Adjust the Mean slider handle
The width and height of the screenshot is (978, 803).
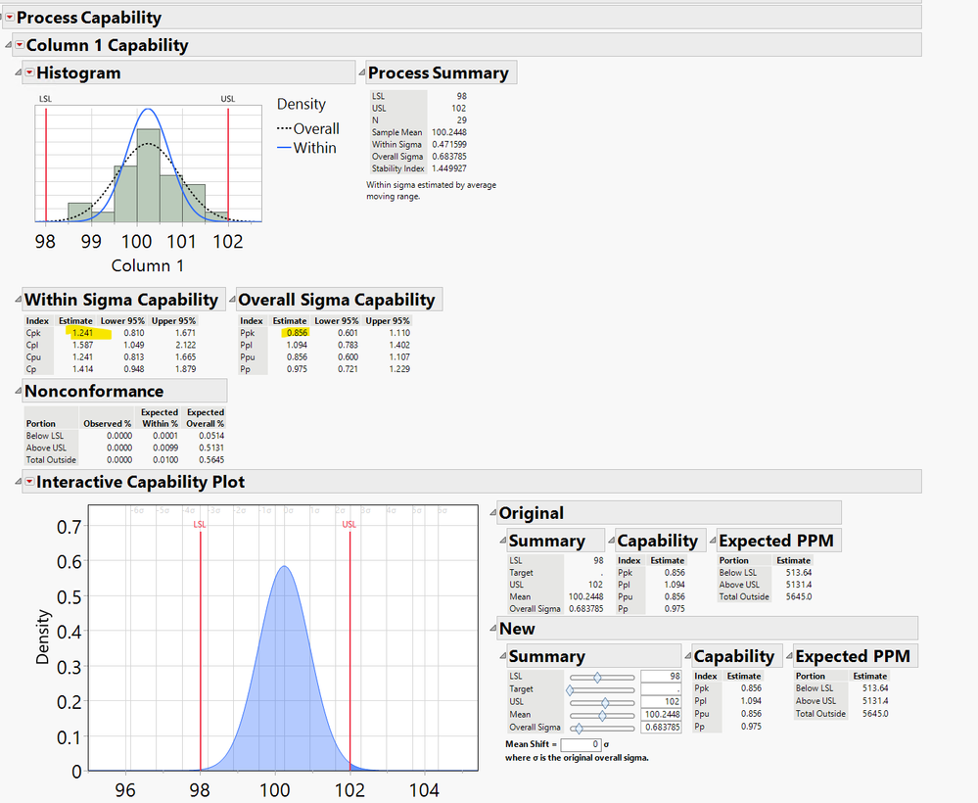[x=602, y=716]
